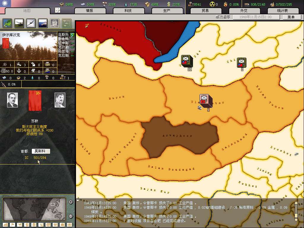Click the fourth minimap mode button with dollar sign
Viewport: 304px width, 228px height.
click(x=26, y=224)
